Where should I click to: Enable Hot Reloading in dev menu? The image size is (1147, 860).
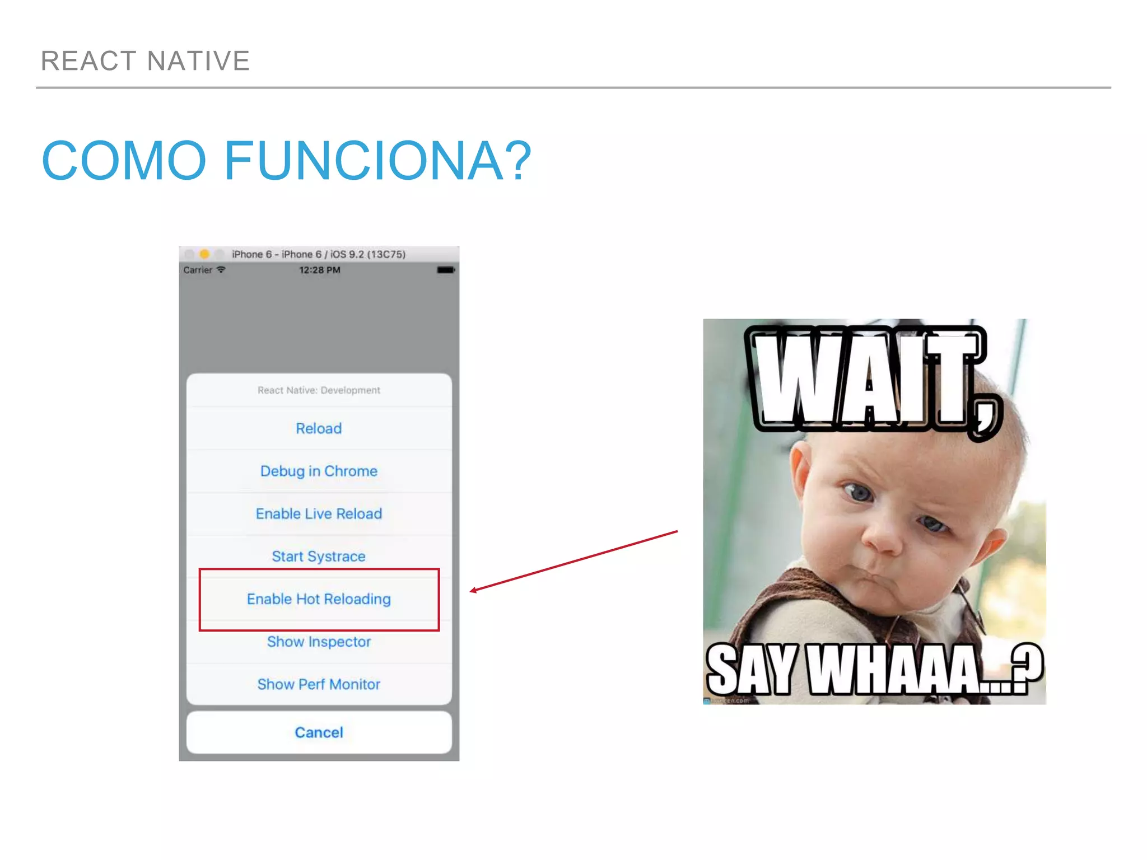[319, 599]
